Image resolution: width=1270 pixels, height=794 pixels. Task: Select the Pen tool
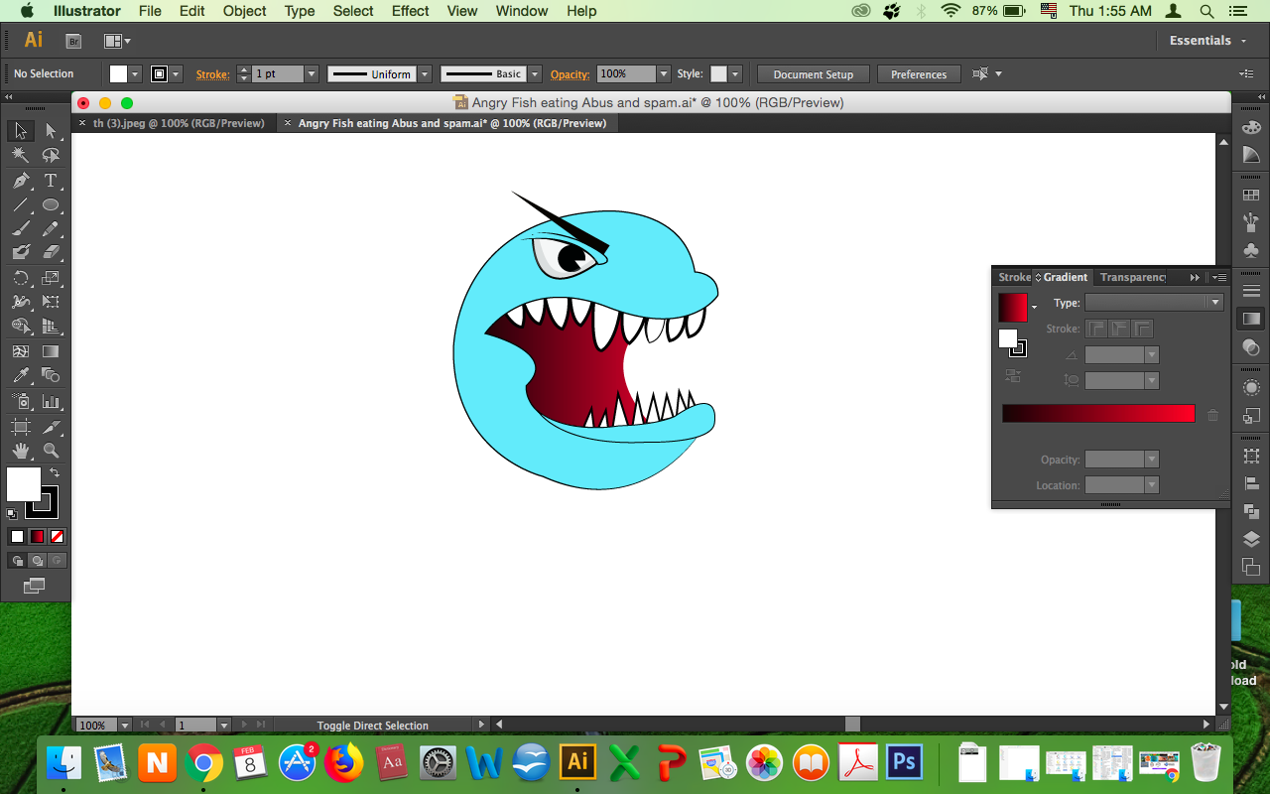tap(20, 181)
